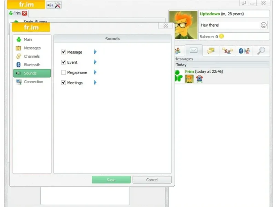Click the speech bubbles icon beside Channels
Viewport: 276px width, 207px height.
pos(19,56)
